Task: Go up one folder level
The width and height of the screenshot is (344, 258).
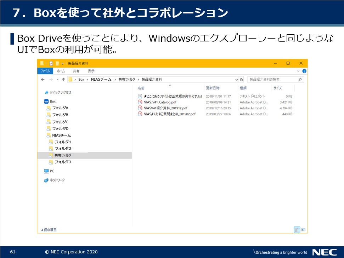Action: (63, 79)
